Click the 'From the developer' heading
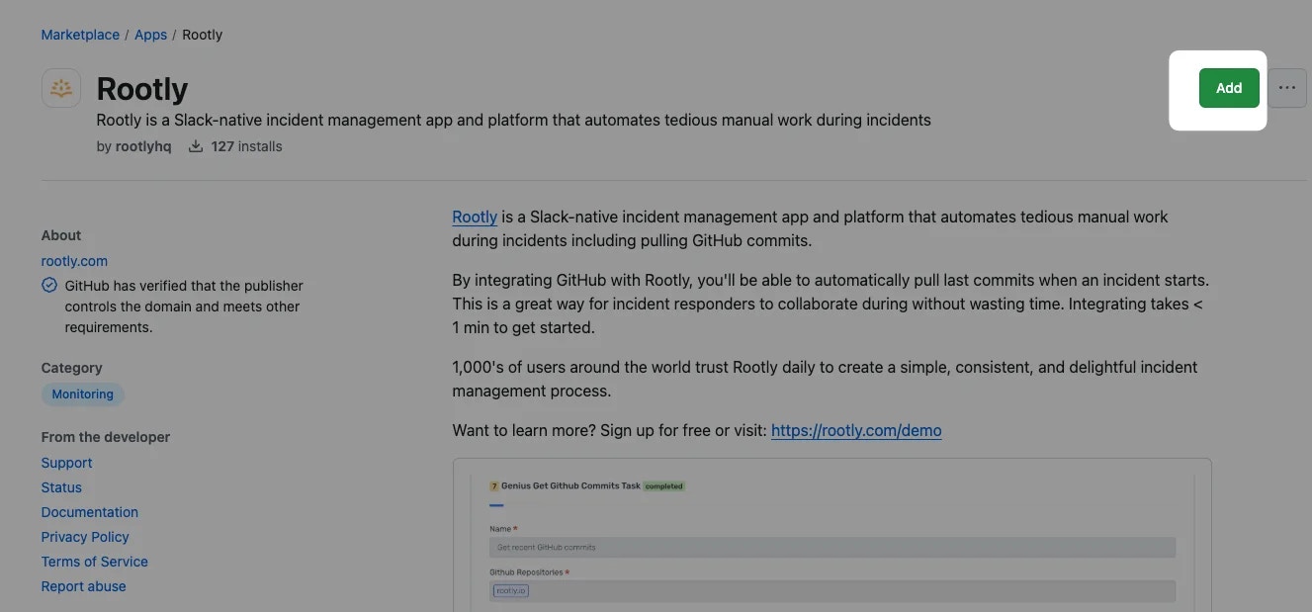 pos(106,437)
